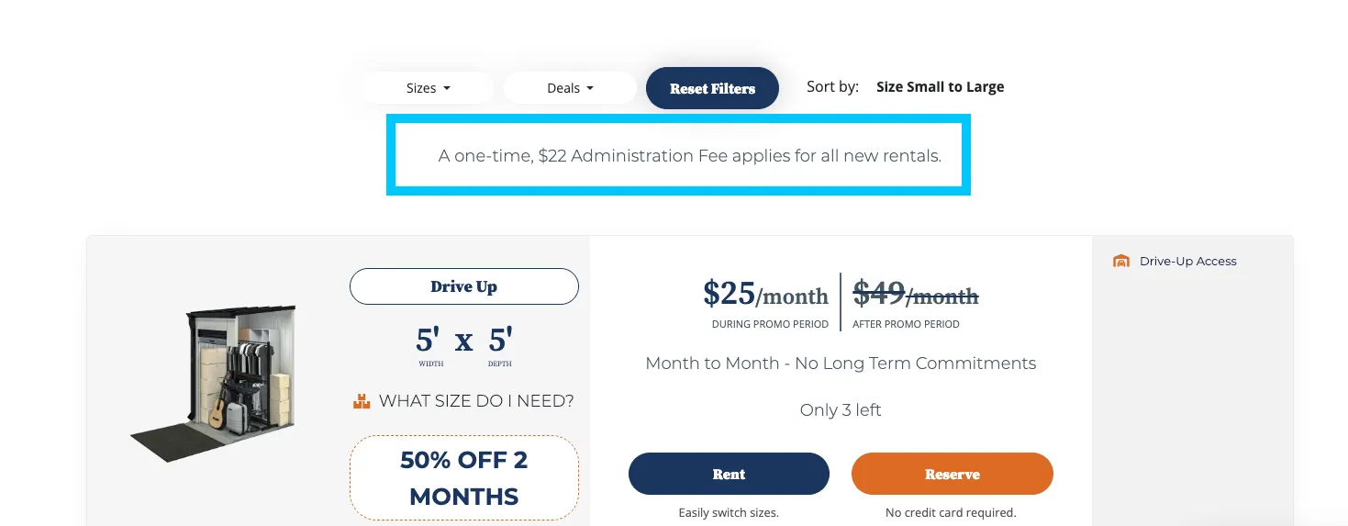Click the $25/month promo price
1348x526 pixels.
coord(765,294)
